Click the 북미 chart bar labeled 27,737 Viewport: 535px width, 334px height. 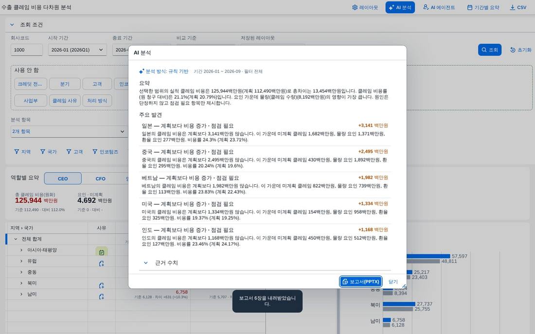[399, 304]
